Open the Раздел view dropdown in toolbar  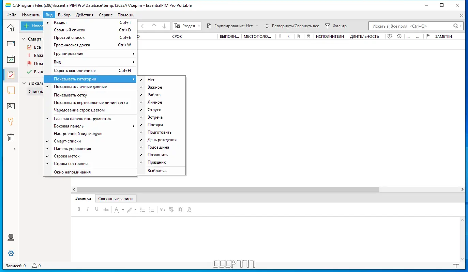187,26
